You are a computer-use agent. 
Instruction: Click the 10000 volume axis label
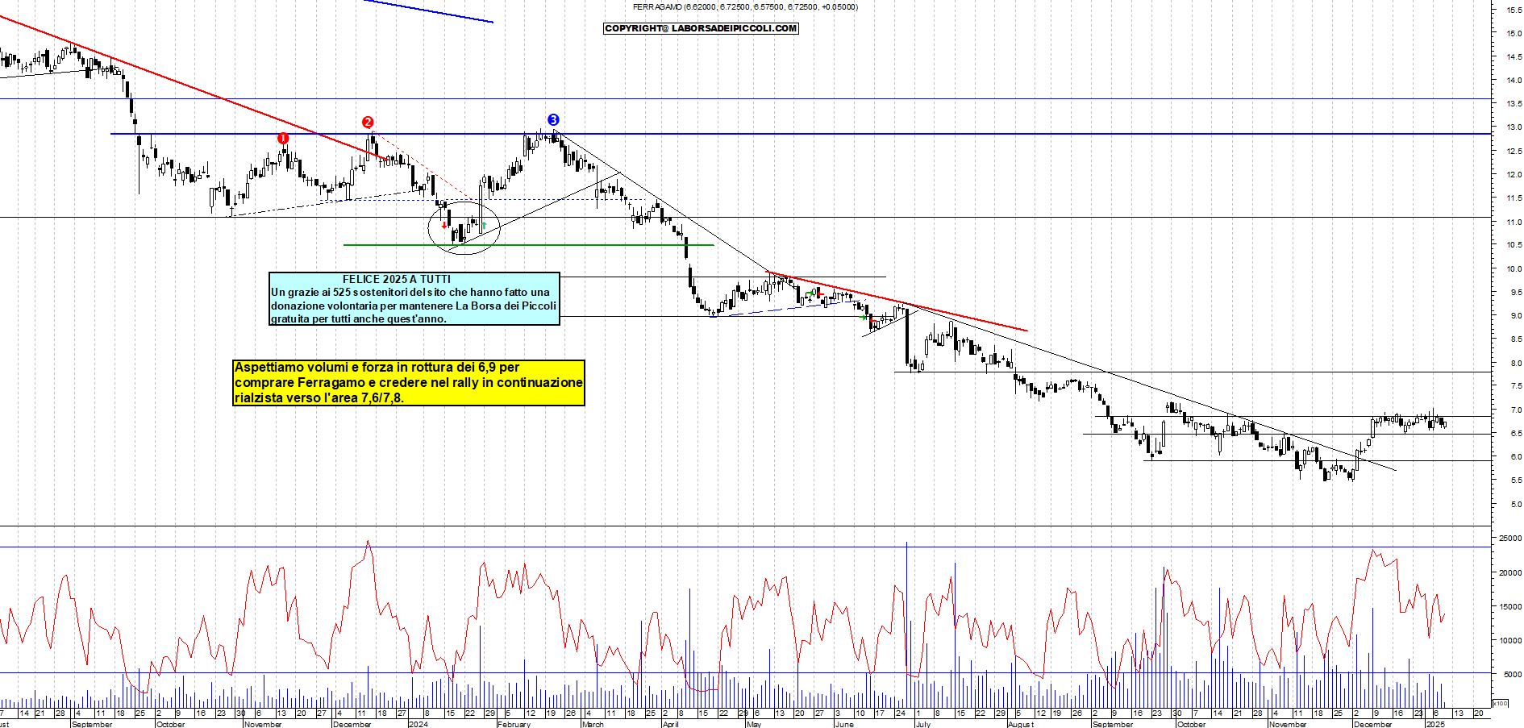[1509, 641]
